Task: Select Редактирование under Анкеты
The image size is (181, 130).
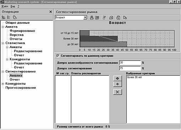Action: coord(28,51)
